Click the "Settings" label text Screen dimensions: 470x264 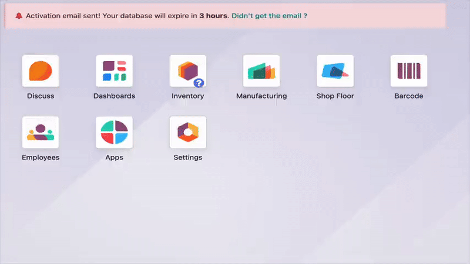tap(187, 157)
